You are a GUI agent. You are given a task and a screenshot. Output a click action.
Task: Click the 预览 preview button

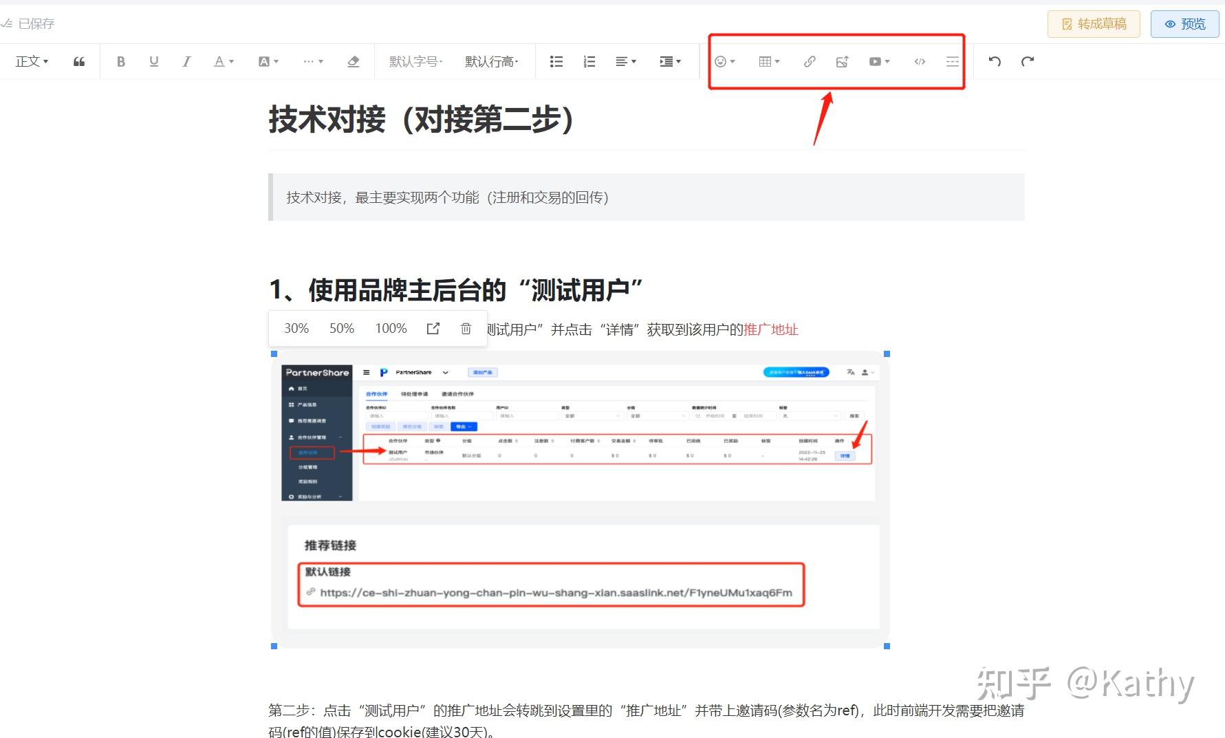(1185, 24)
